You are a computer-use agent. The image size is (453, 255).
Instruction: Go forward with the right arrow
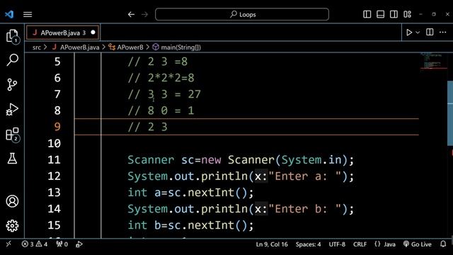tap(144, 14)
